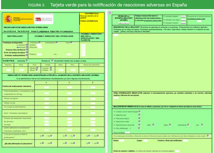Image resolution: width=214 pixels, height=153 pixels.
Task: Click the 'Fecha de la supuesta reacción adversa' field
Action: click(124, 23)
